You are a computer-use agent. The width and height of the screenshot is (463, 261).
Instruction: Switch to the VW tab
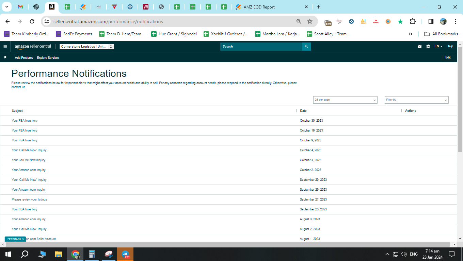pos(146,7)
